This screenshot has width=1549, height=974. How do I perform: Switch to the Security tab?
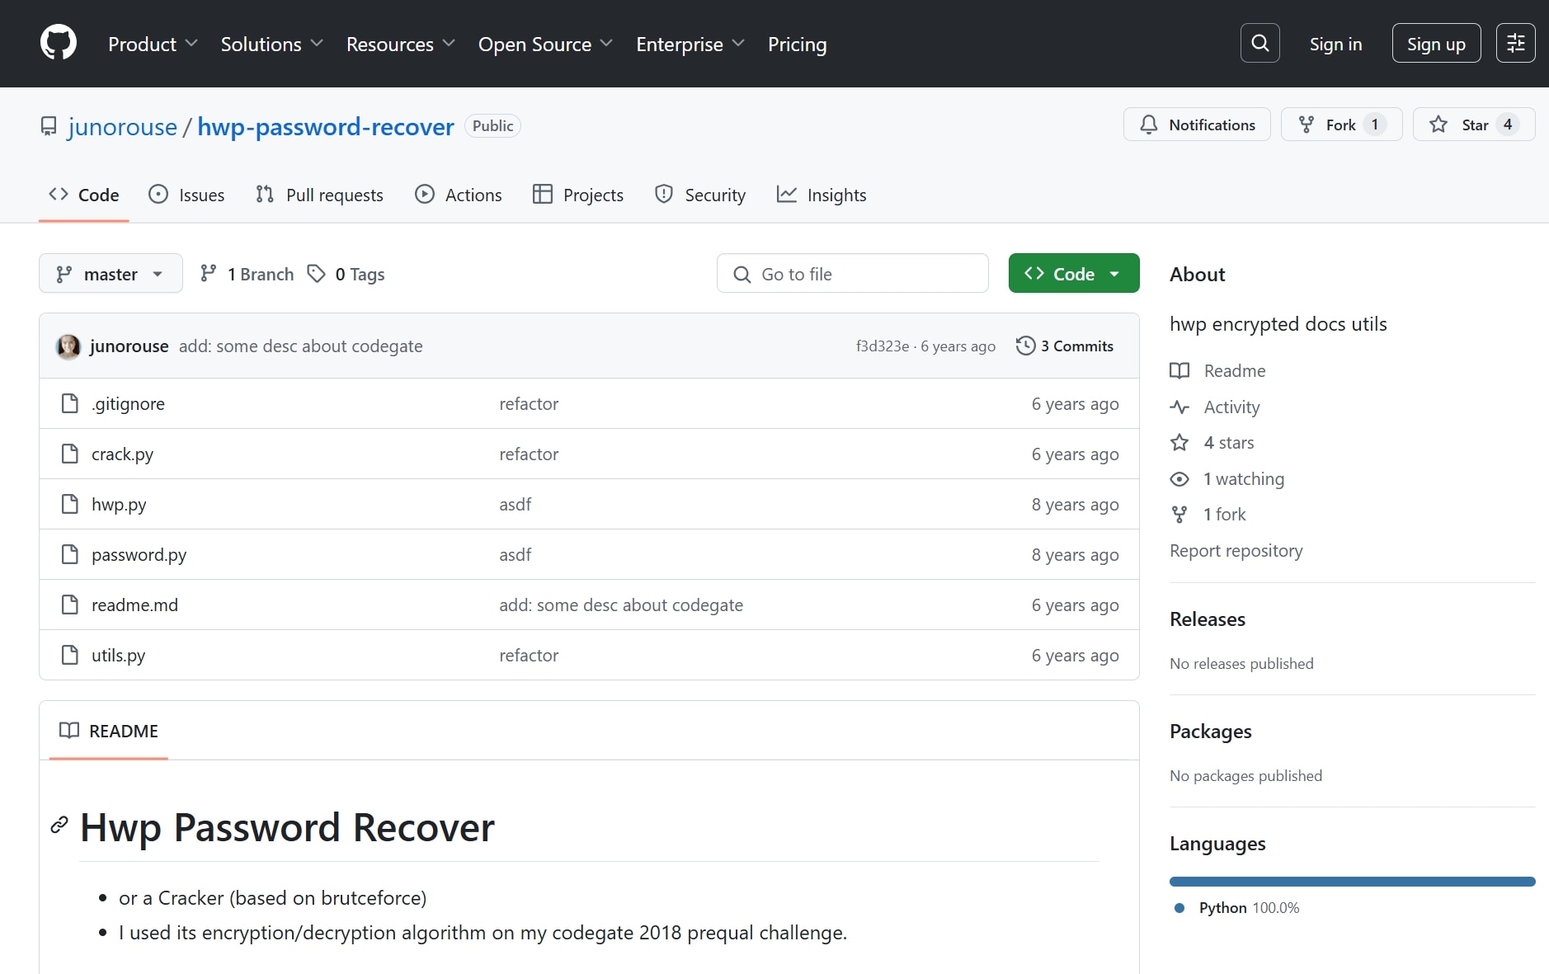click(700, 195)
